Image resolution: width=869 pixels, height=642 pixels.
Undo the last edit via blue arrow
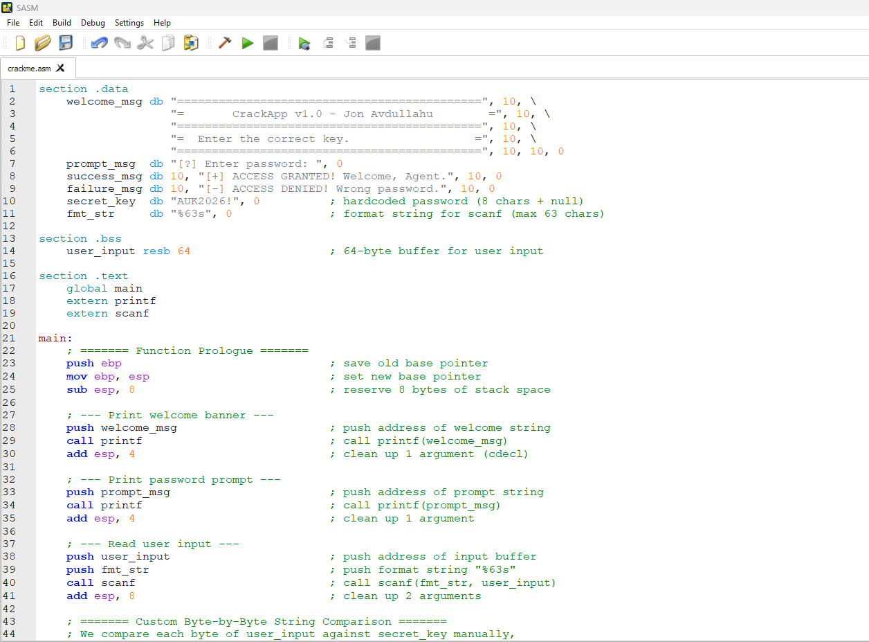tap(100, 43)
